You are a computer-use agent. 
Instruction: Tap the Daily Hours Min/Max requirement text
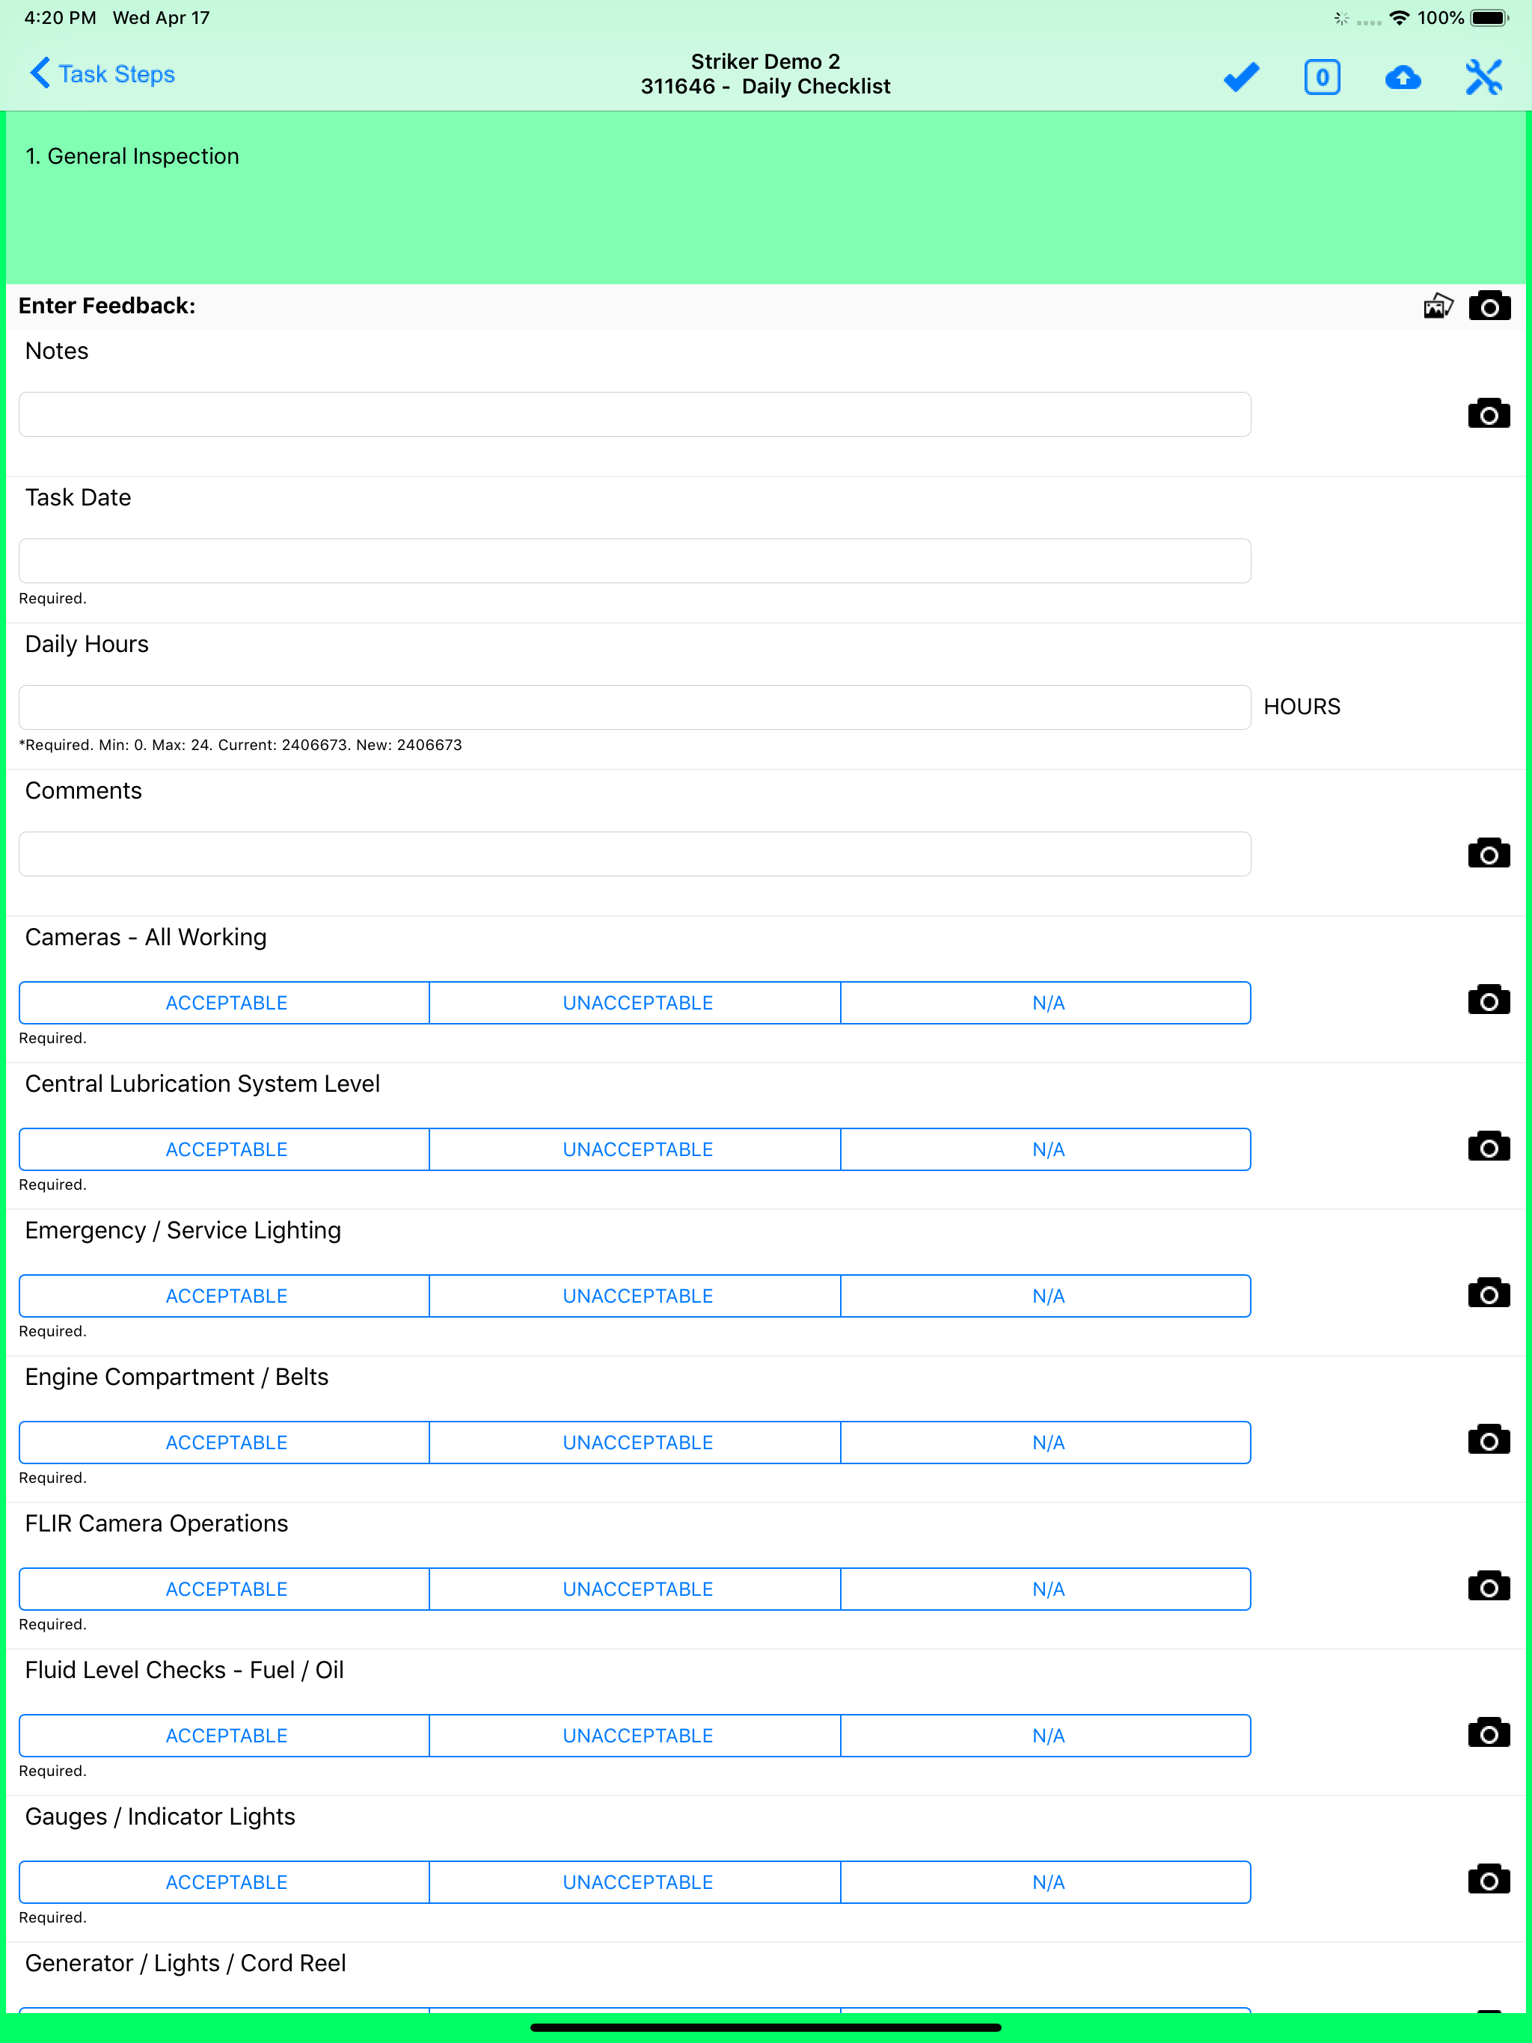coord(240,746)
